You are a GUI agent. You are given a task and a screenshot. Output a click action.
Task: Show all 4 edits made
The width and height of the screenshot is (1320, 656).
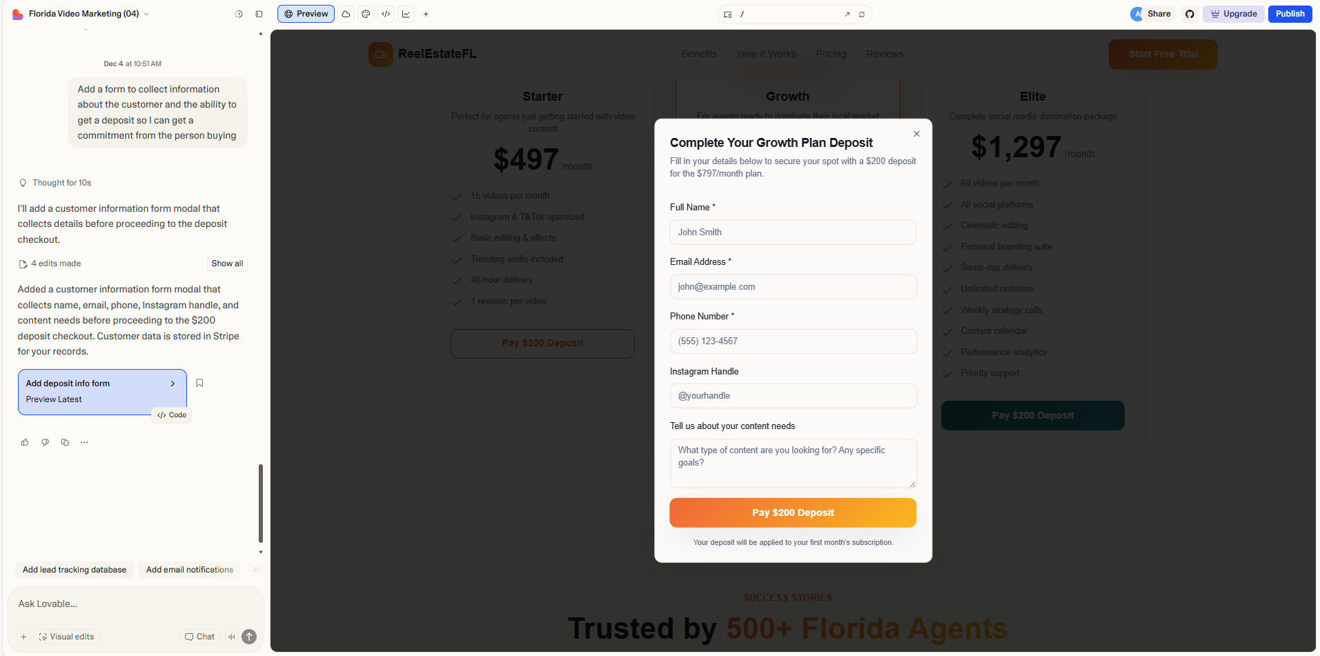click(x=227, y=264)
